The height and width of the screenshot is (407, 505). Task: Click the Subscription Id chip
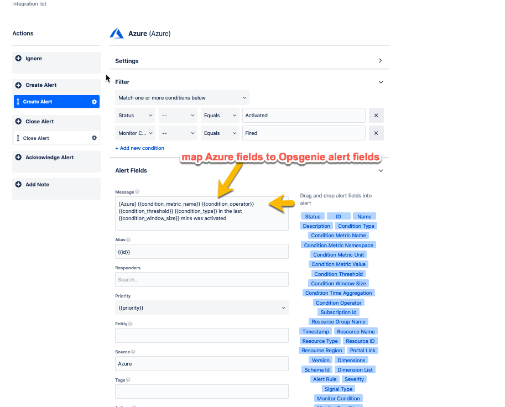tap(339, 312)
